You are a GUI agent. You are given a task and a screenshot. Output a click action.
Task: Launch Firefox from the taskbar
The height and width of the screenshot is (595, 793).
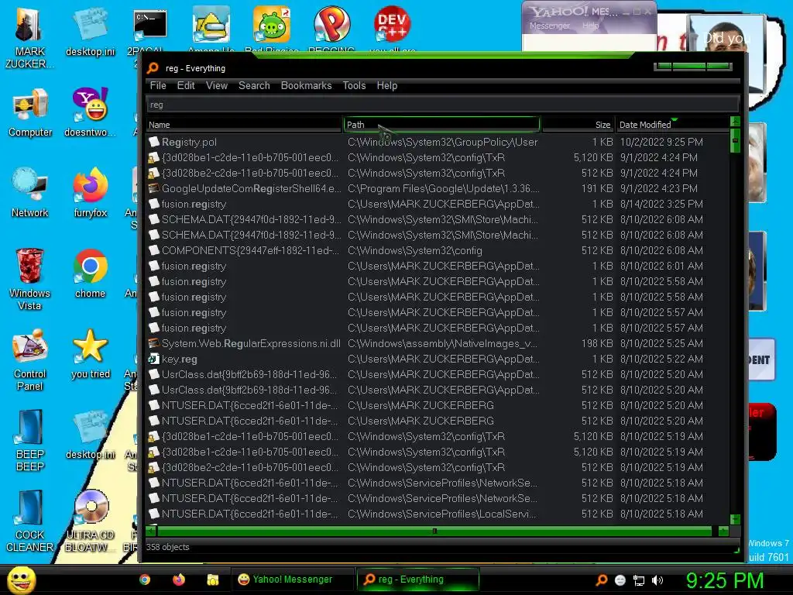(x=179, y=580)
